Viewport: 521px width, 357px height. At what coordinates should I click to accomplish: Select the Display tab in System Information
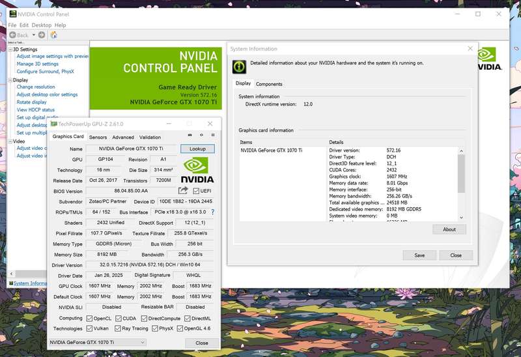pyautogui.click(x=243, y=83)
